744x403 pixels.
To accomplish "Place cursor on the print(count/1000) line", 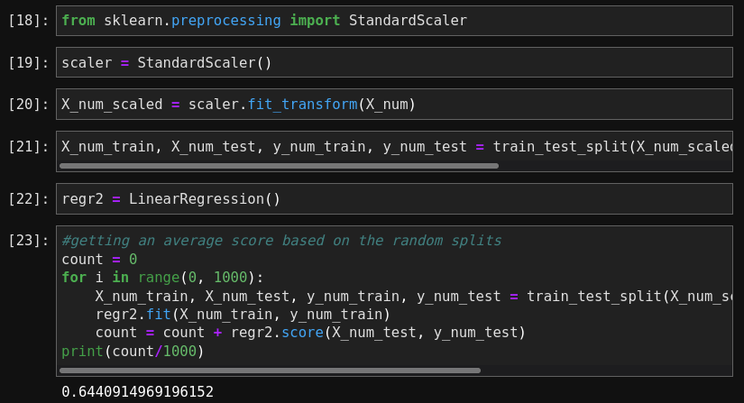I will [133, 351].
